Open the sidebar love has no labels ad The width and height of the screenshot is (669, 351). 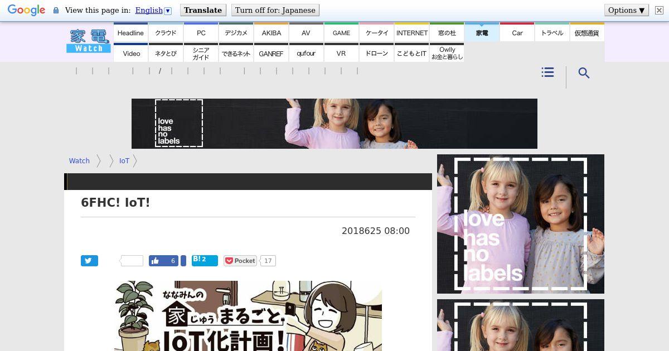[521, 224]
